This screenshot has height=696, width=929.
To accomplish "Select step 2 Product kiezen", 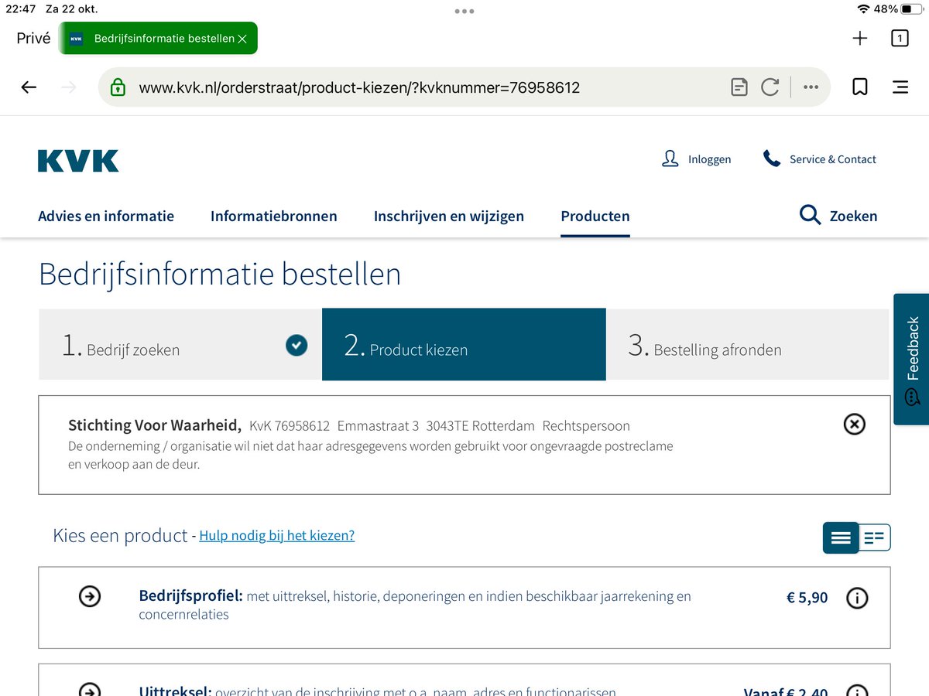I will pyautogui.click(x=464, y=345).
